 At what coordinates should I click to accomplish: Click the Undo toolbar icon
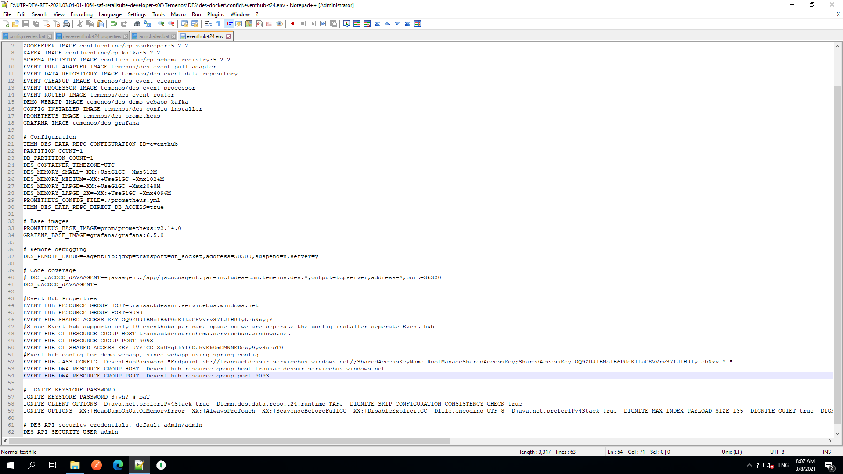(x=114, y=24)
